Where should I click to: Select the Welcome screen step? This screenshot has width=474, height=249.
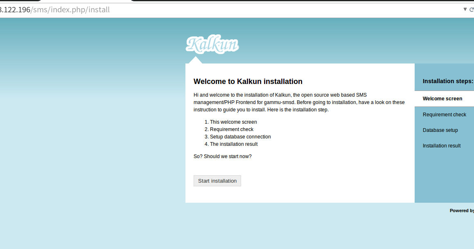click(x=444, y=99)
